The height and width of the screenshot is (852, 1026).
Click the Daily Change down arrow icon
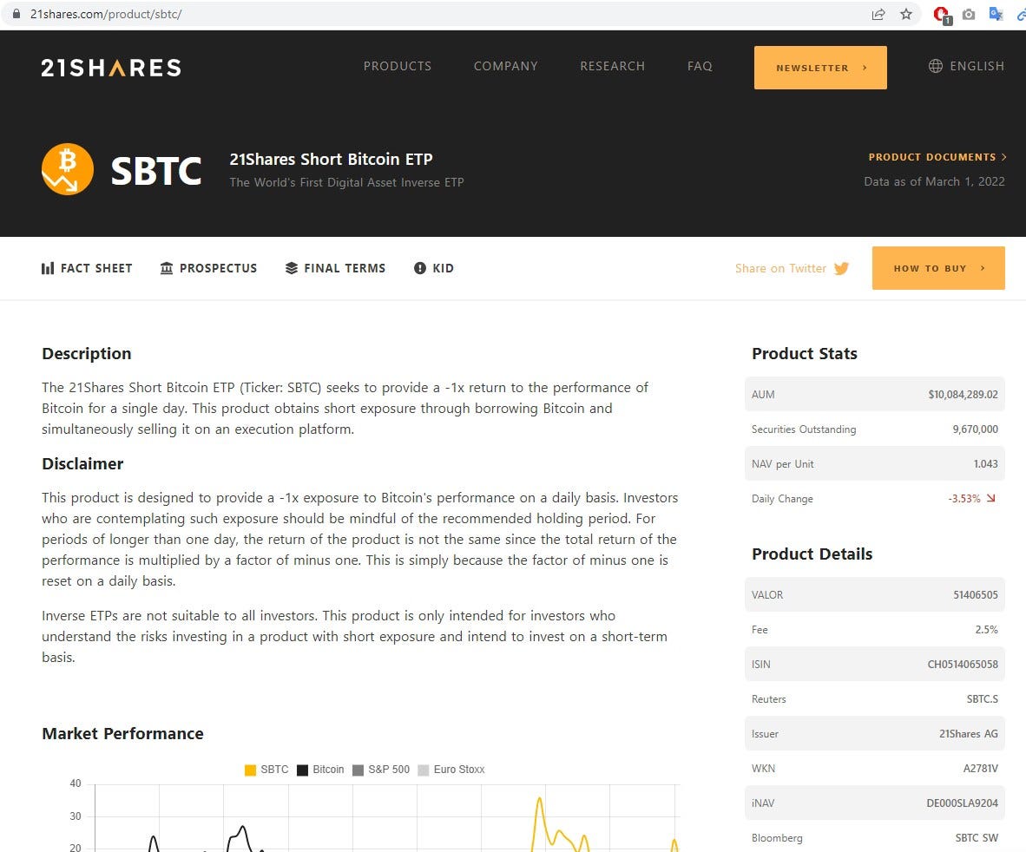pos(990,498)
